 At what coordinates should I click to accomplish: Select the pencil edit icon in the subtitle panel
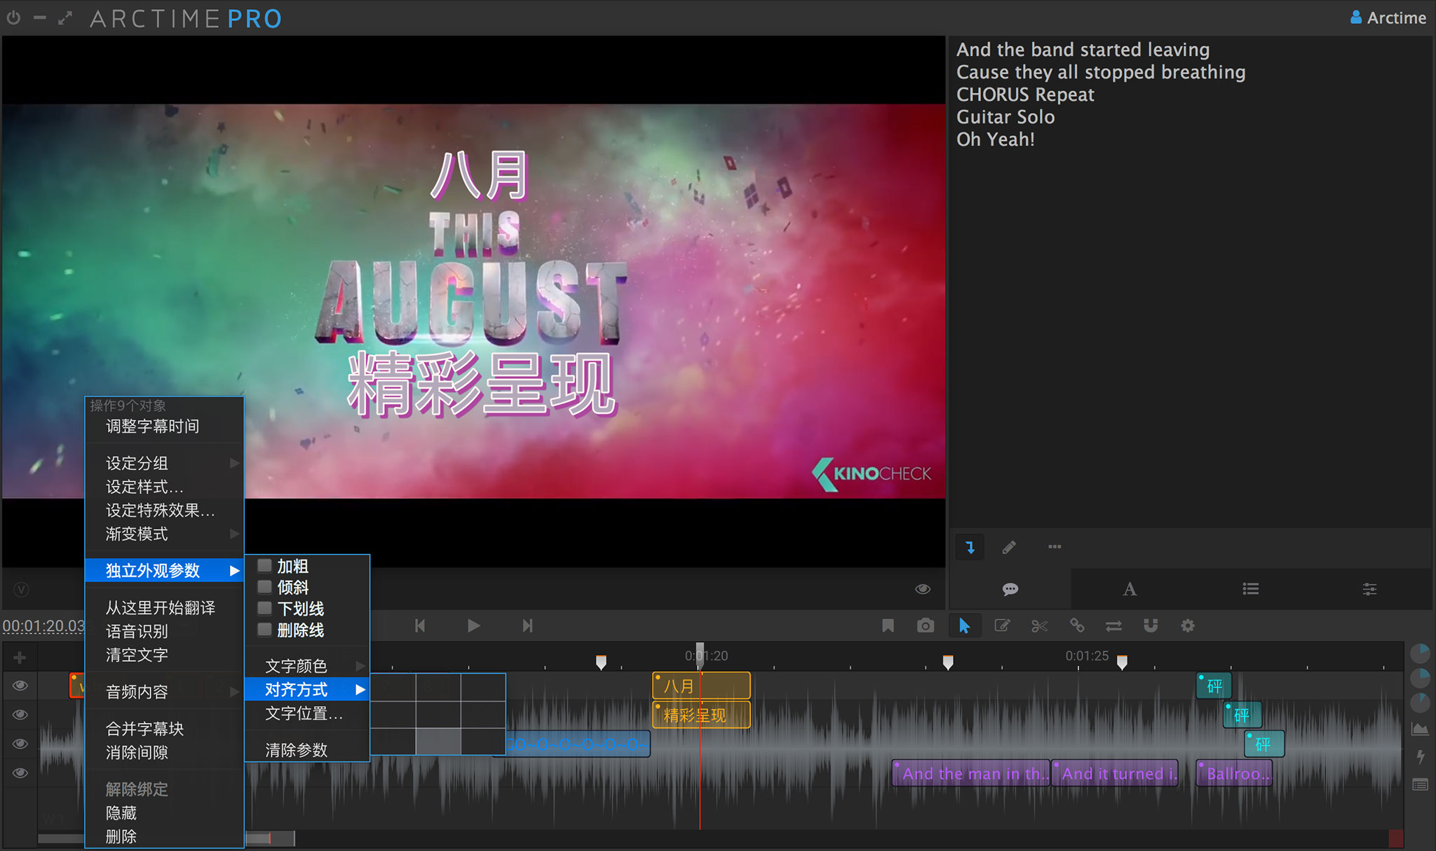[1010, 547]
